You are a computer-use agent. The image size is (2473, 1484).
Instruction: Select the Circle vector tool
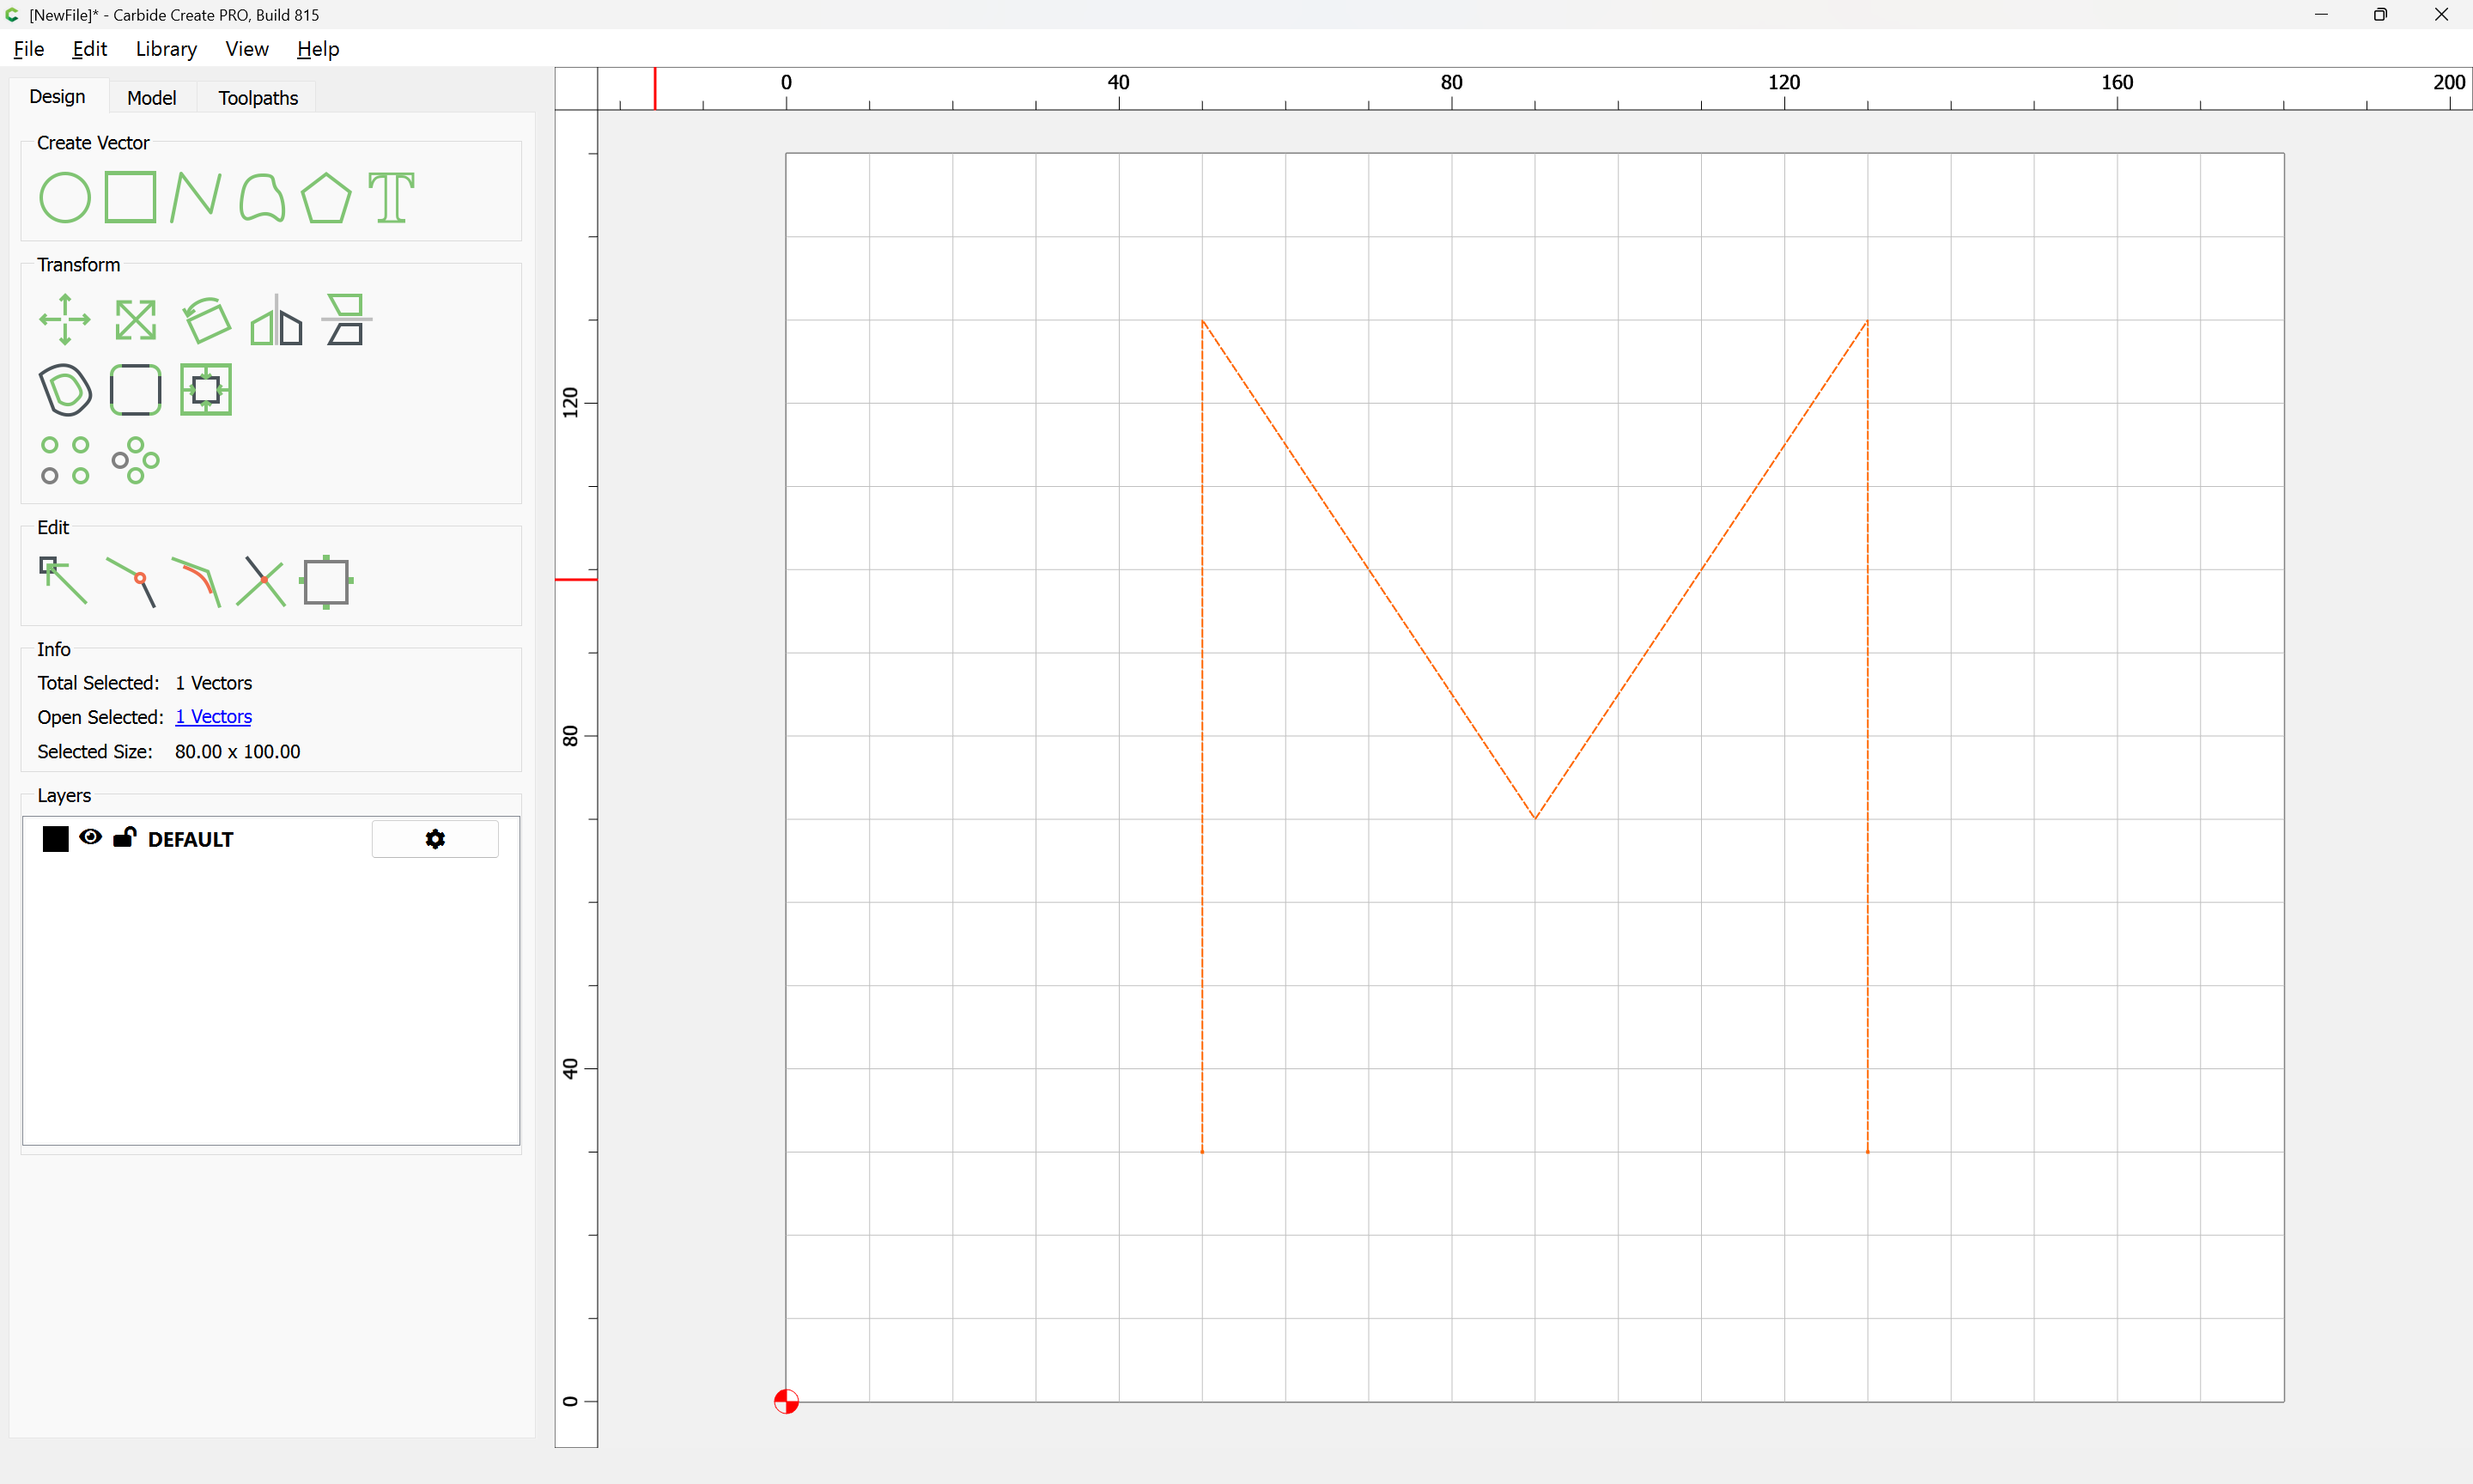tap(64, 197)
